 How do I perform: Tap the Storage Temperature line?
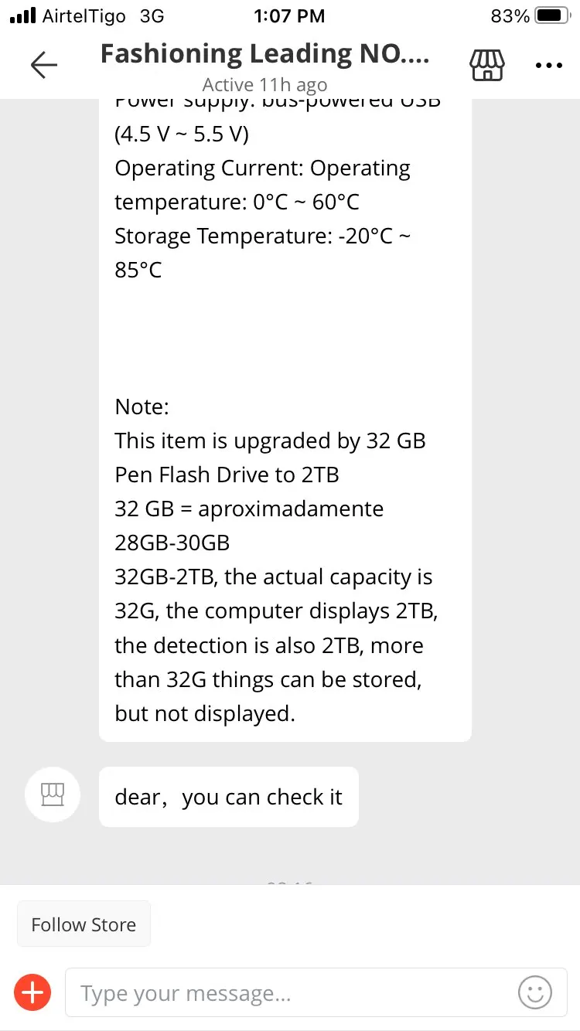(x=263, y=236)
